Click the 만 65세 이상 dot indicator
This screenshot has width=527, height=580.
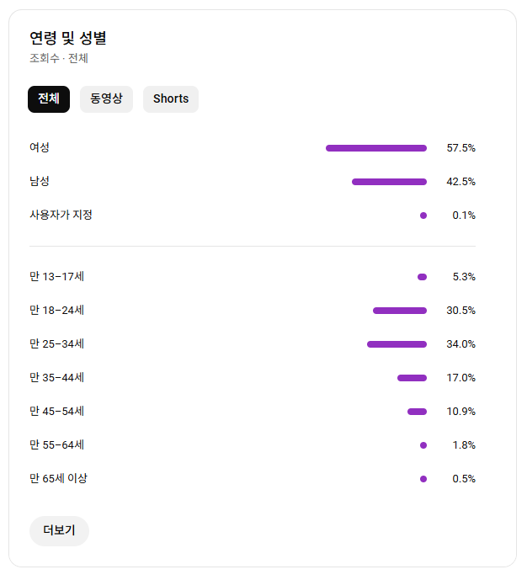click(x=423, y=479)
